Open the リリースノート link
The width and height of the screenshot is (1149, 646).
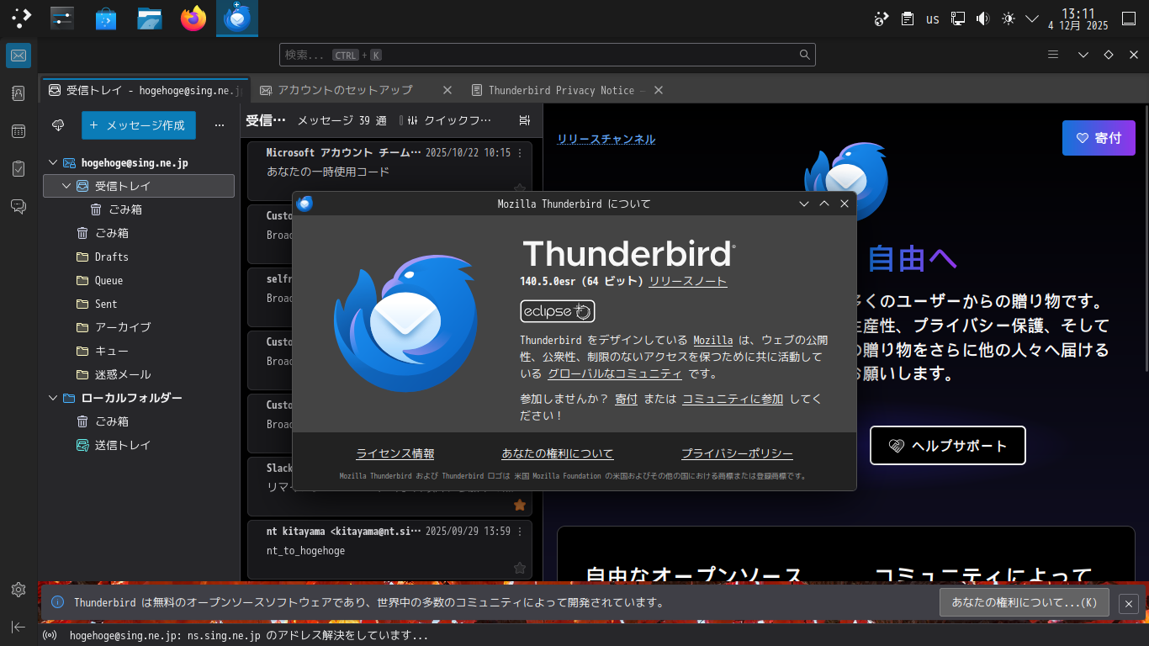pos(688,282)
